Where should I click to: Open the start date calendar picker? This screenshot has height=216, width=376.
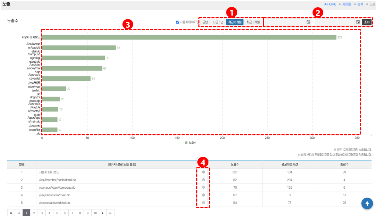(308, 22)
